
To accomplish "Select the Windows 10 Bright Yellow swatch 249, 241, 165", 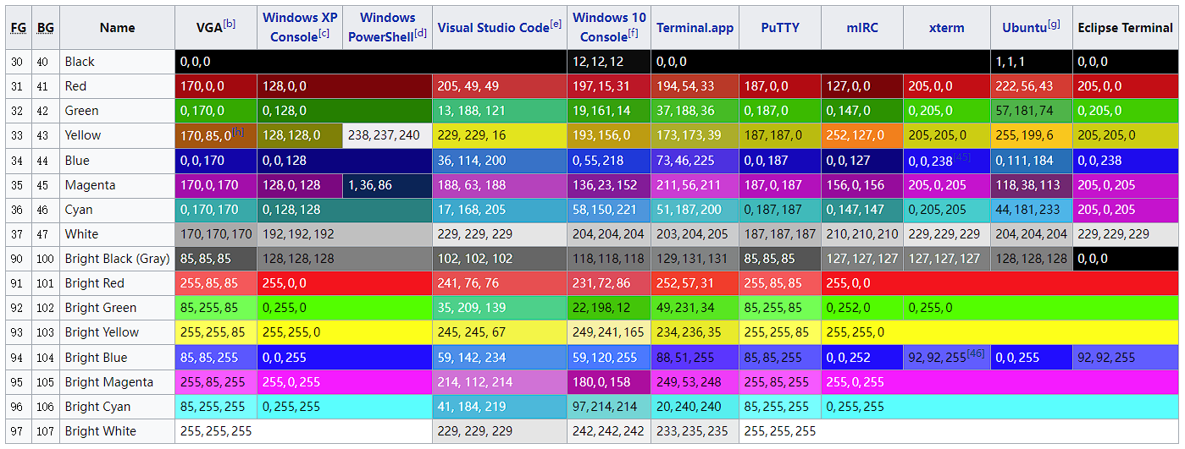I will (609, 332).
